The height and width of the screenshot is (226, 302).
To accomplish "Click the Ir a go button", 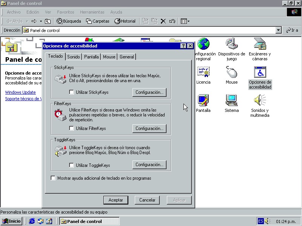I will [292, 30].
